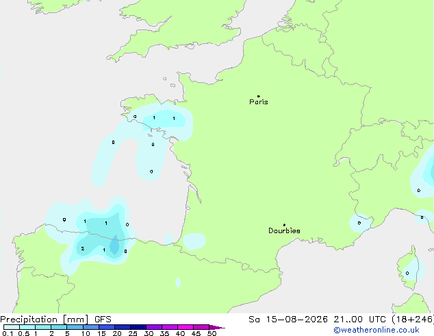Screen dimensions: 434x336
Task: Click the 'Precipitation [mm]' legend title
Action: coord(44,320)
